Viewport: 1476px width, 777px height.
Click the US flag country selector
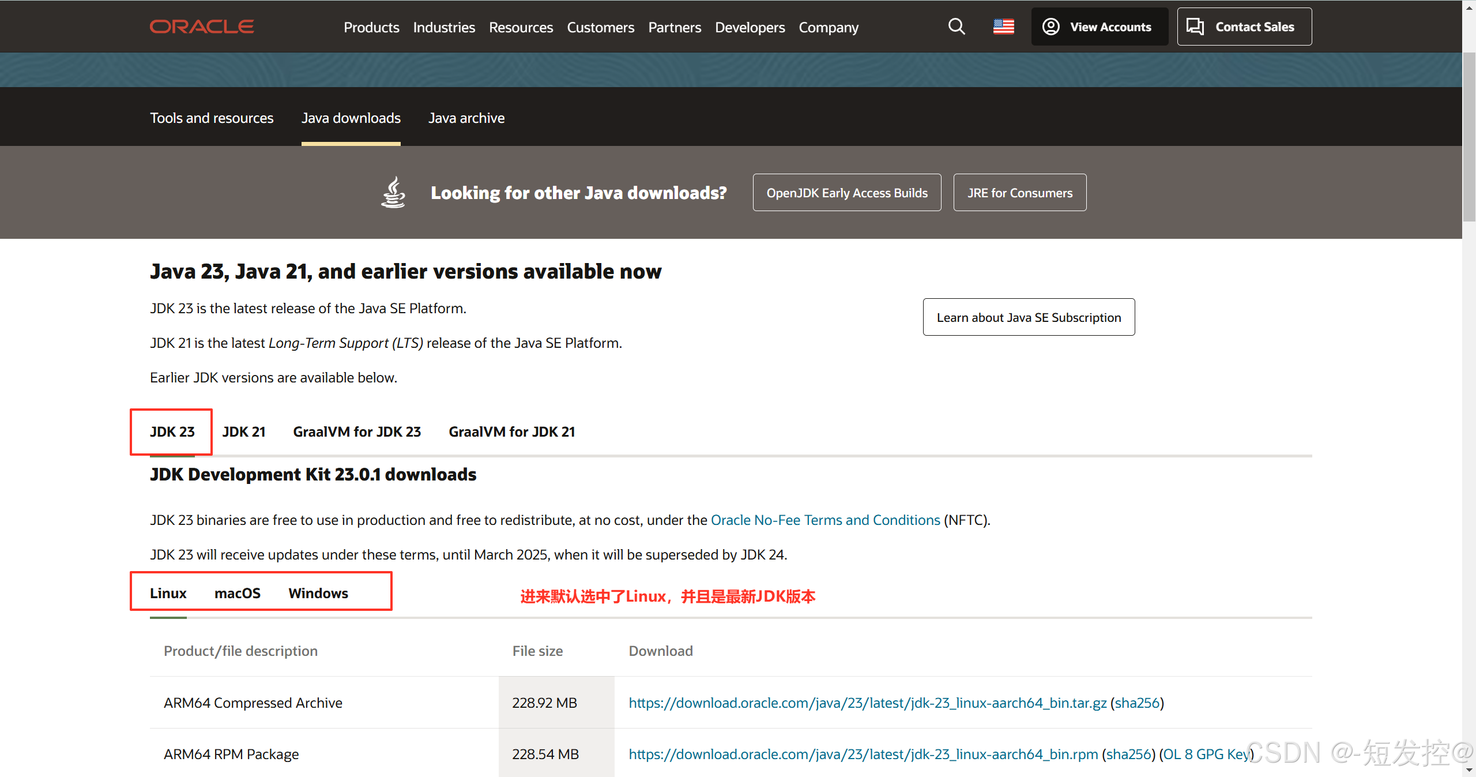tap(1003, 27)
